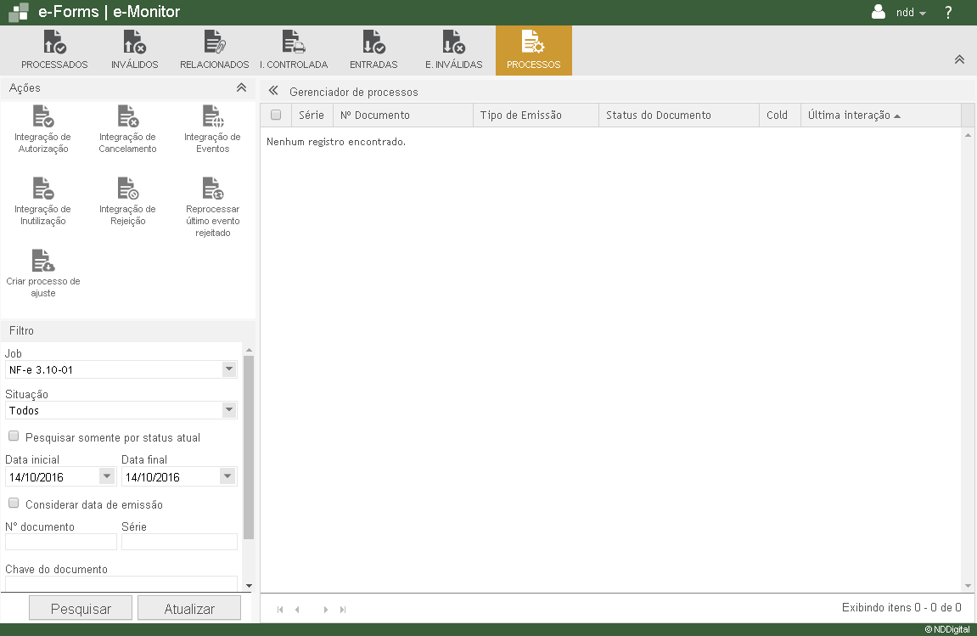This screenshot has width=977, height=636.
Task: Click the Pesquisar button
Action: [x=81, y=609]
